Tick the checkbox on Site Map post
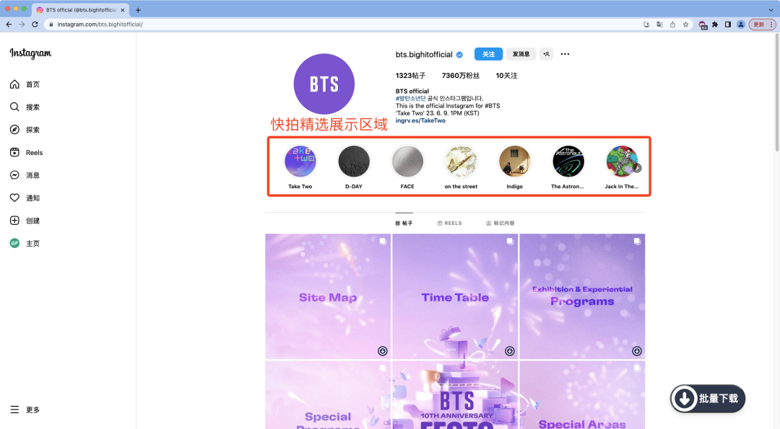 click(x=383, y=242)
